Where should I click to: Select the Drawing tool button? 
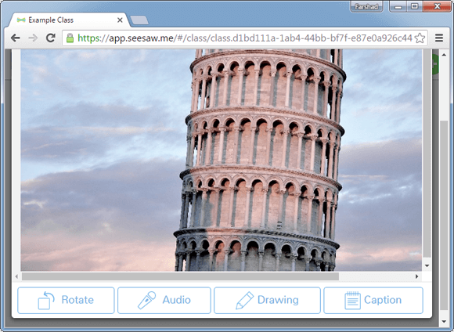(x=267, y=301)
